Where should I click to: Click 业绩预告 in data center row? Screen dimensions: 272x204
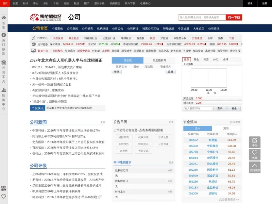(x=57, y=51)
